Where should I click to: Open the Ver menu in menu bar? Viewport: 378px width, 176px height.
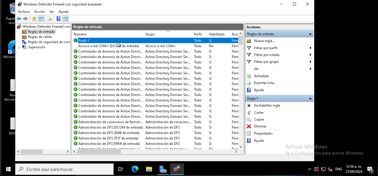click(52, 12)
